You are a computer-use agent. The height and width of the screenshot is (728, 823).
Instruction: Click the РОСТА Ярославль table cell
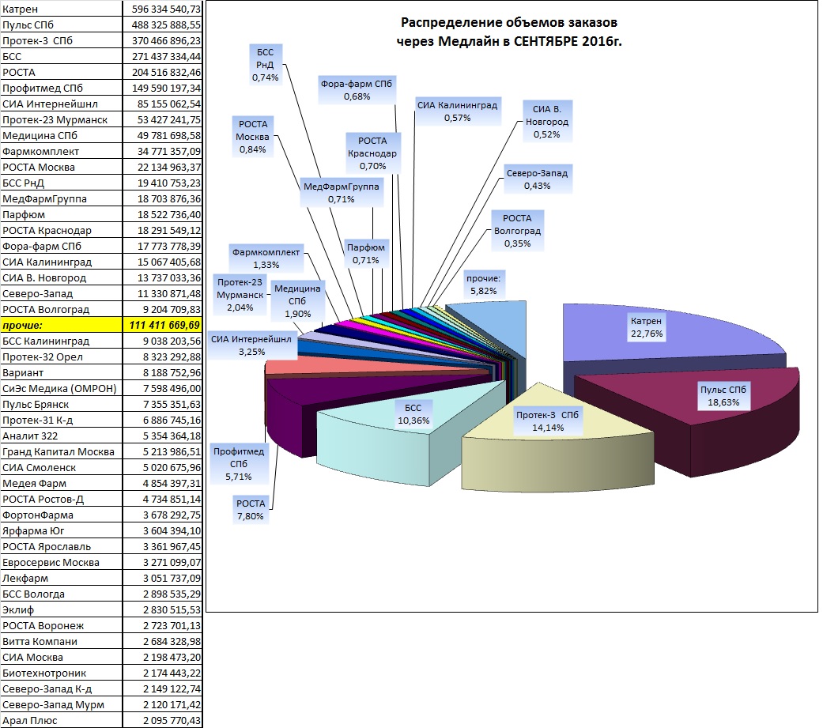[62, 546]
